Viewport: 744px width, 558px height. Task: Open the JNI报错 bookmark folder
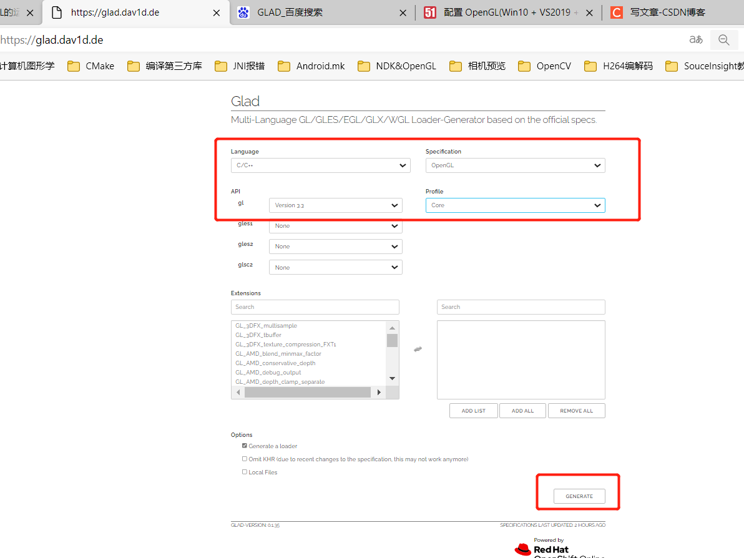tap(240, 66)
